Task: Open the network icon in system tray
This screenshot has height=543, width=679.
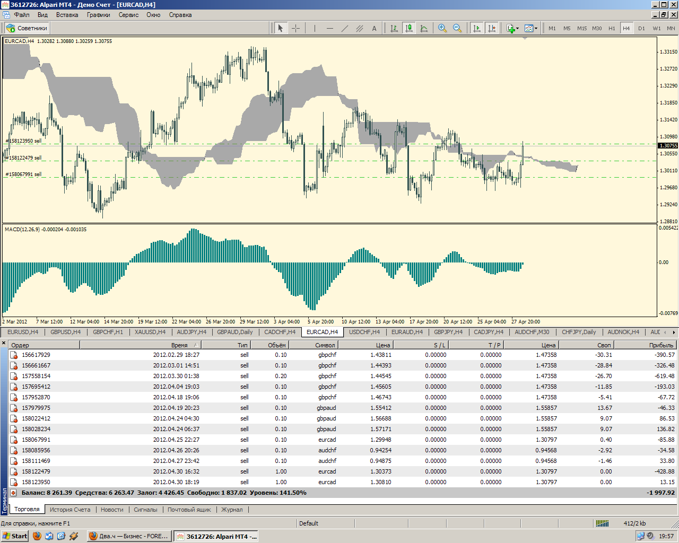Action: pyautogui.click(x=641, y=536)
